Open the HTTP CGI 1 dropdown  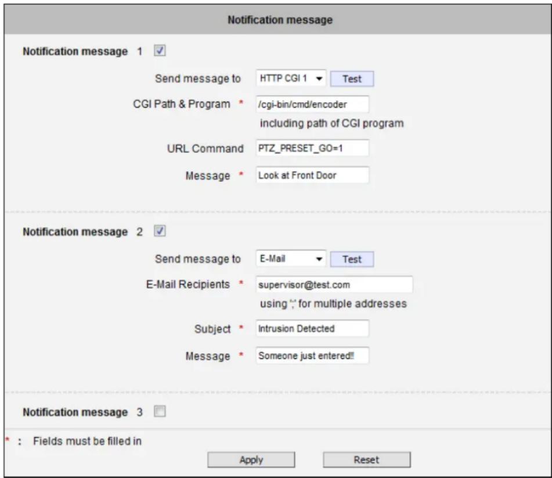pos(291,78)
